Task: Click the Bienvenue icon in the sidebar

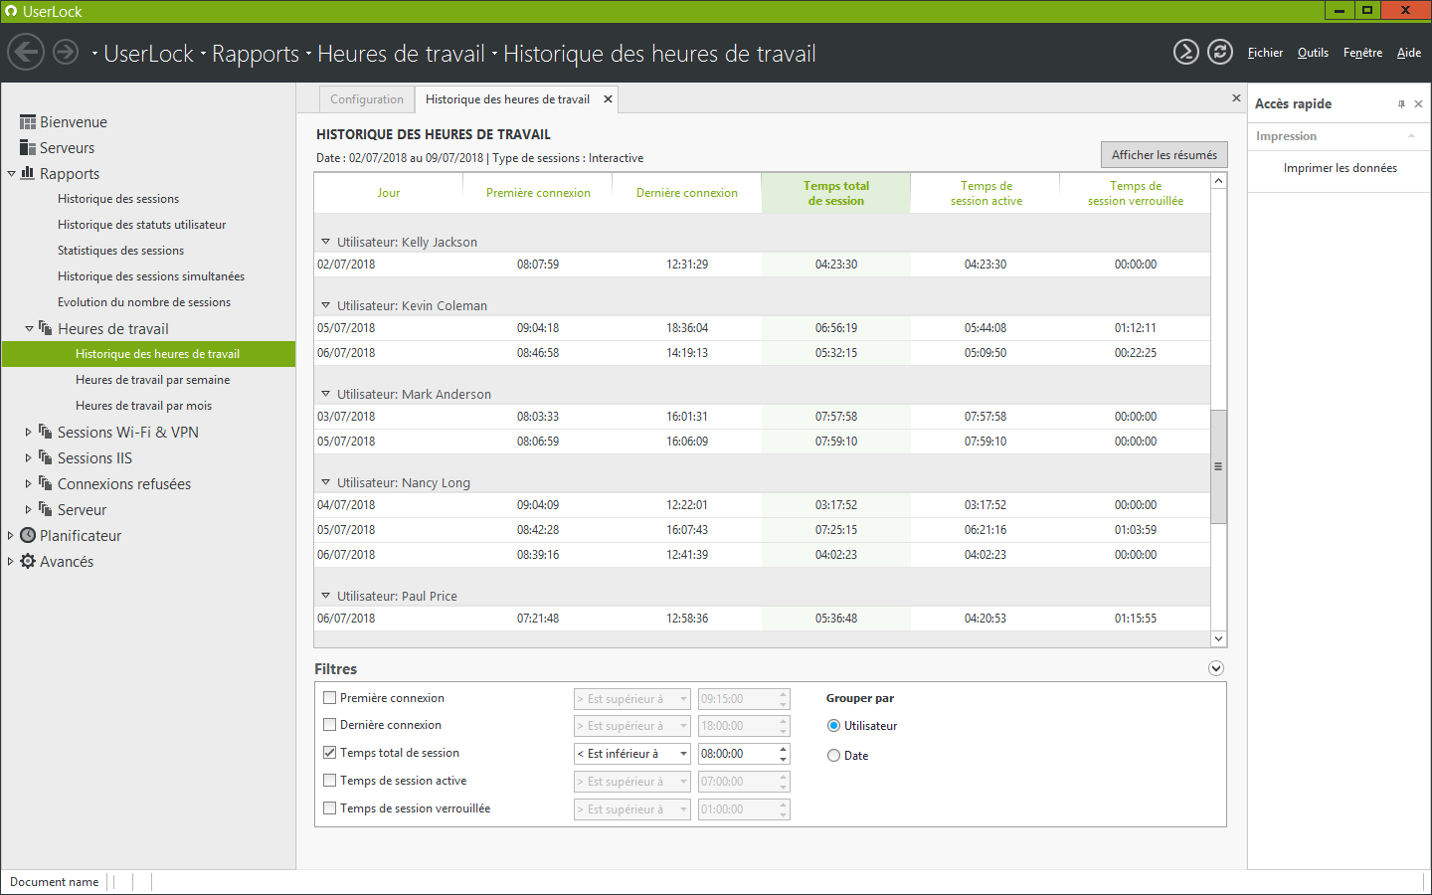Action: [x=28, y=122]
